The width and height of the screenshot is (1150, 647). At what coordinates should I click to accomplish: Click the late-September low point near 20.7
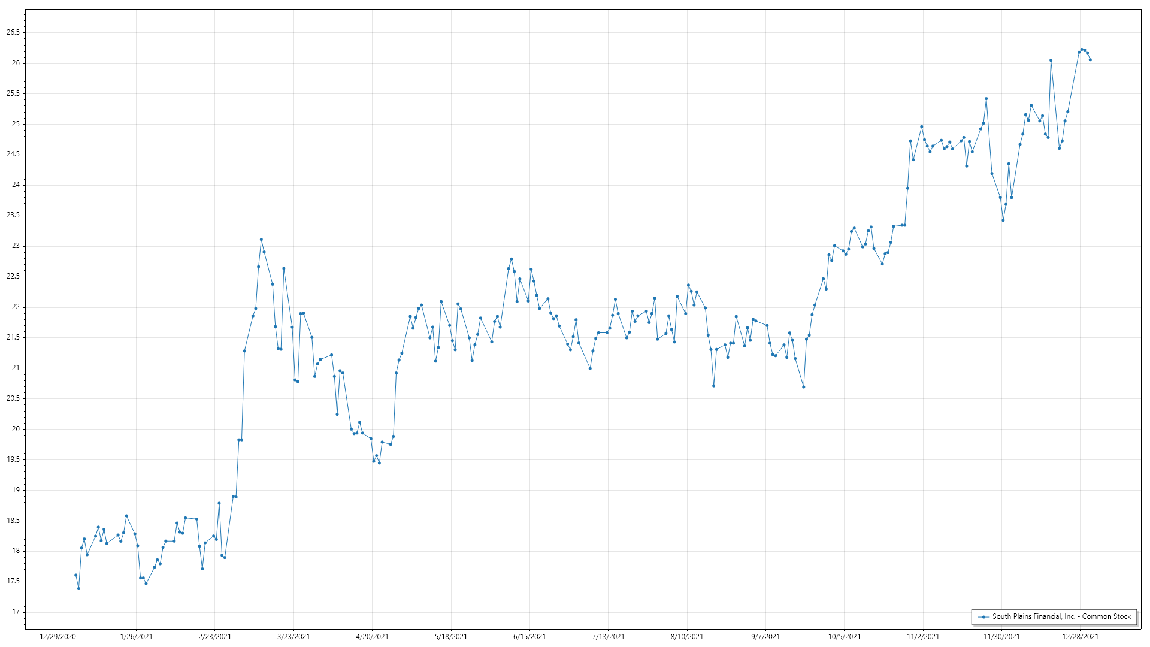click(804, 387)
